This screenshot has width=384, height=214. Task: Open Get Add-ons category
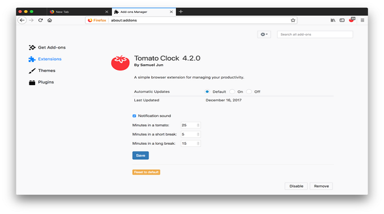coord(52,47)
